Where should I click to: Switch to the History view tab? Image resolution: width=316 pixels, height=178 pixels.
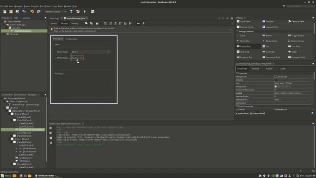[75, 23]
